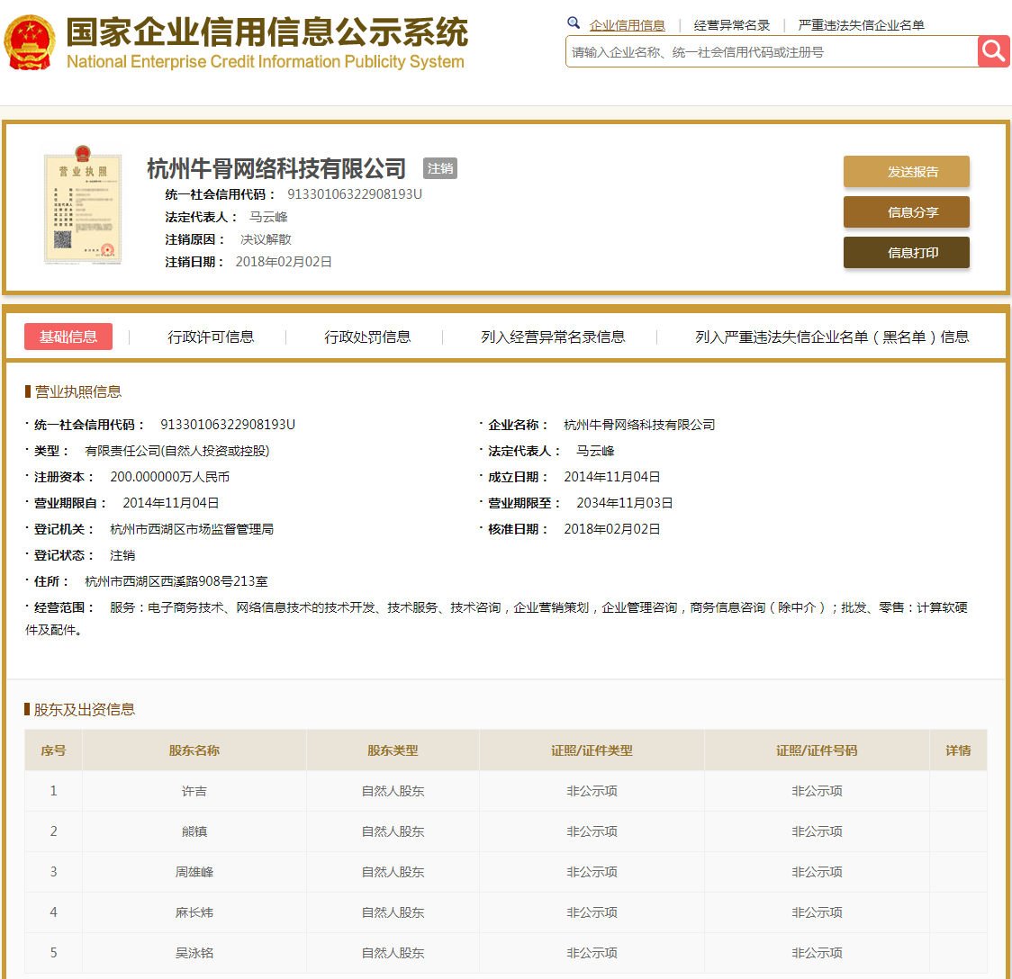
Task: Click the 国家企业信用信息公示系统 site title
Action: pos(267,33)
